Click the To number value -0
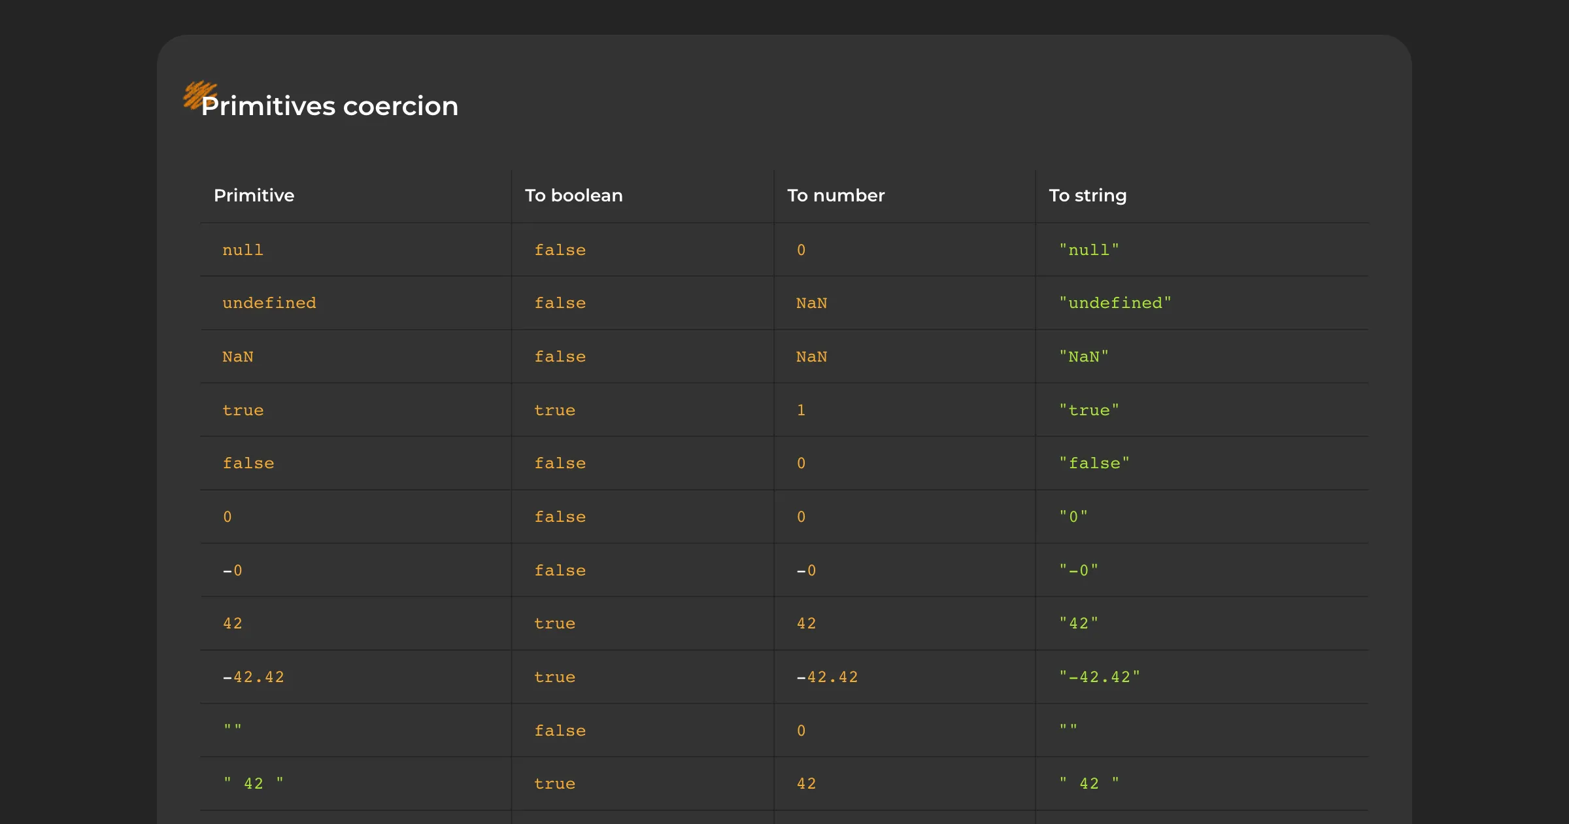Viewport: 1569px width, 824px height. [807, 570]
